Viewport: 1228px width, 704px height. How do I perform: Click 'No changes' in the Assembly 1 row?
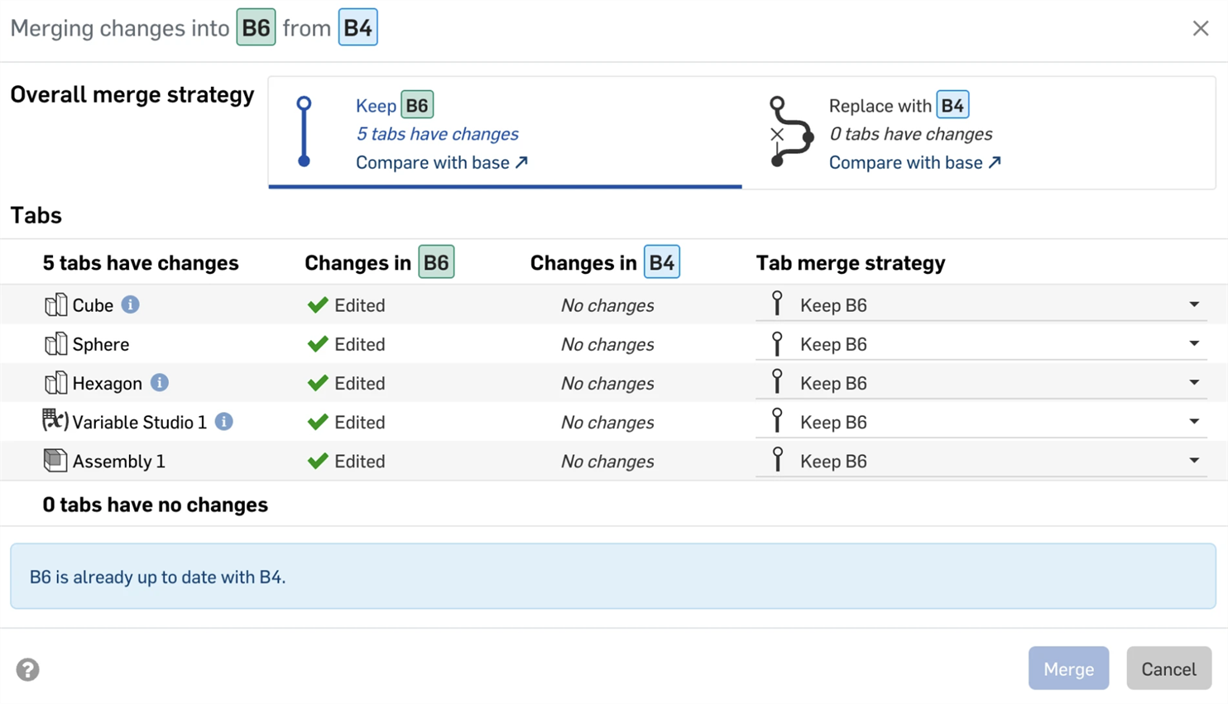(607, 461)
